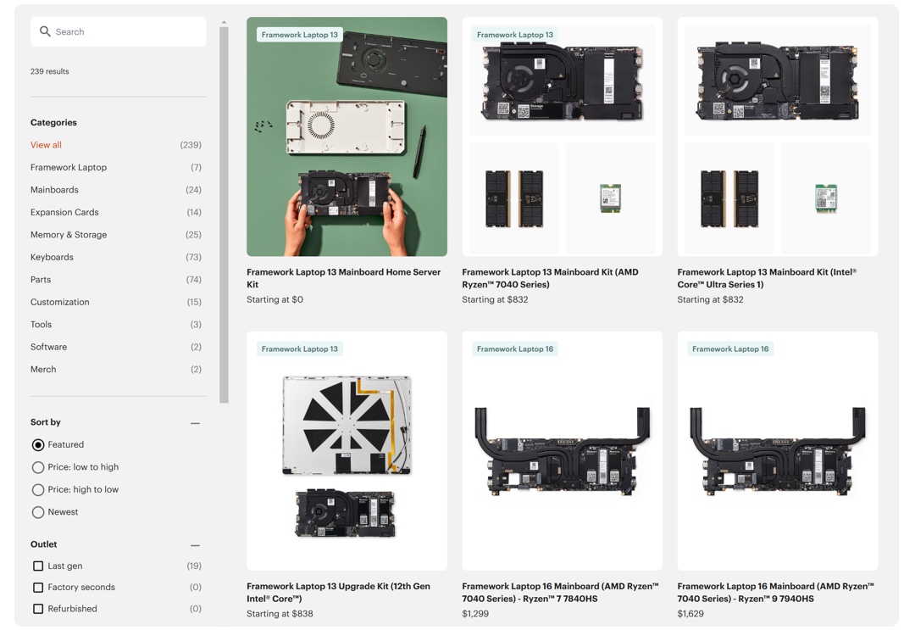Filter by Framework Laptop category
The image size is (915, 630).
[x=69, y=168]
